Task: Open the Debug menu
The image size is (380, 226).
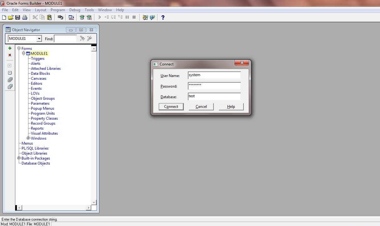Action: (x=75, y=10)
